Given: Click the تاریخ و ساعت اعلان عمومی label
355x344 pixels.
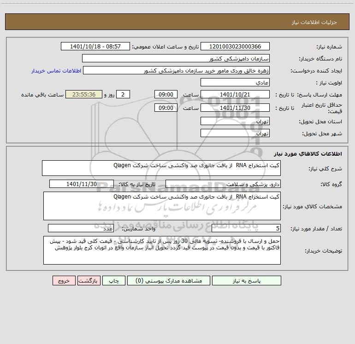Looking at the screenshot, I should click(165, 47).
